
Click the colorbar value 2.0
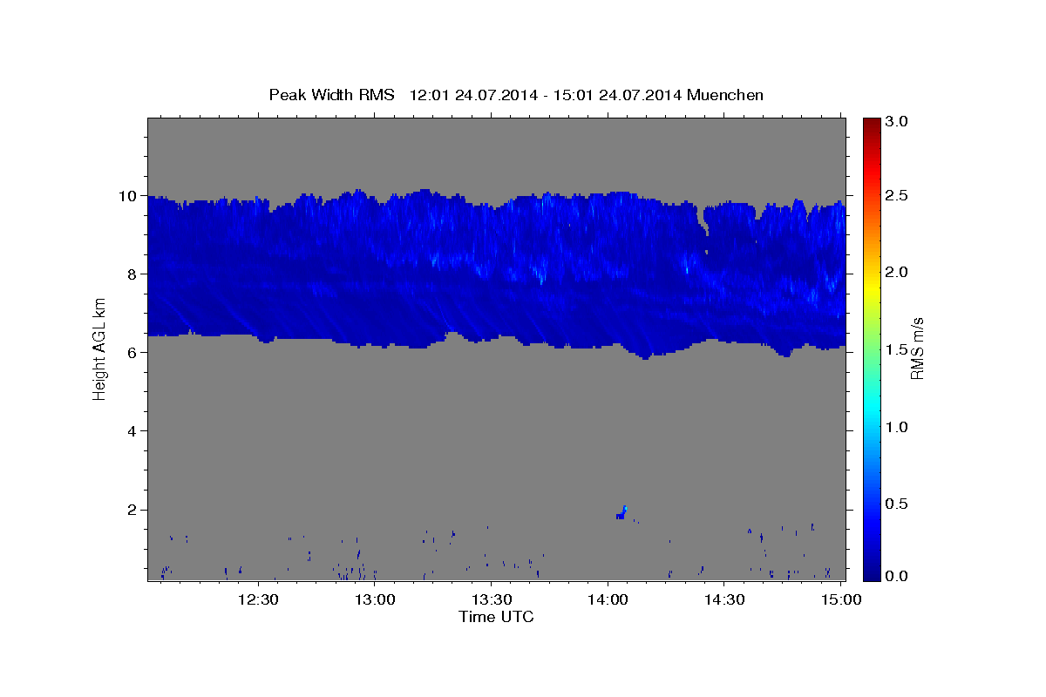pos(898,273)
